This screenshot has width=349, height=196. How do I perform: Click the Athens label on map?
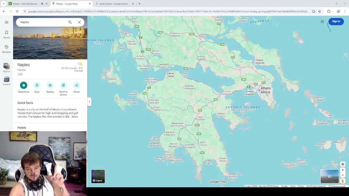point(266,90)
